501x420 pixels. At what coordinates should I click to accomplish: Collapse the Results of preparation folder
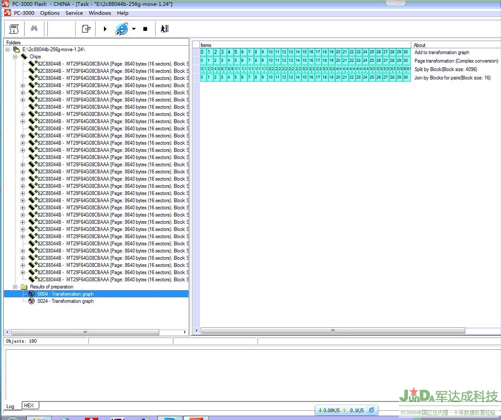[x=15, y=287]
